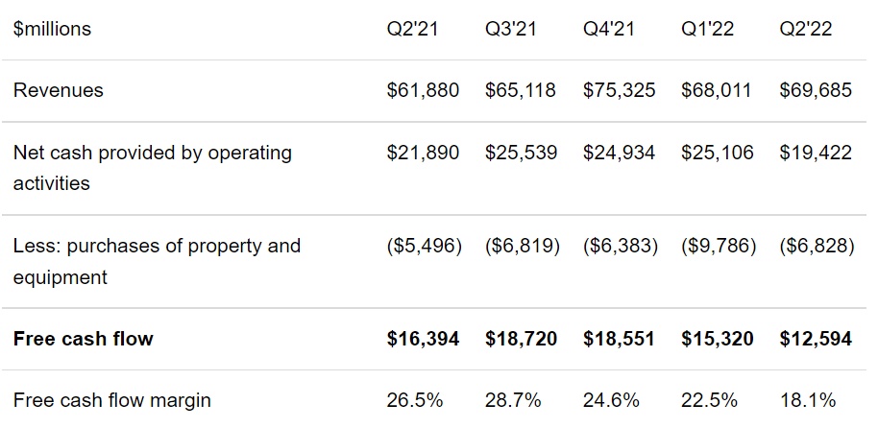Click the $69,685 revenue cell
Screen dimensions: 878x428
(816, 90)
